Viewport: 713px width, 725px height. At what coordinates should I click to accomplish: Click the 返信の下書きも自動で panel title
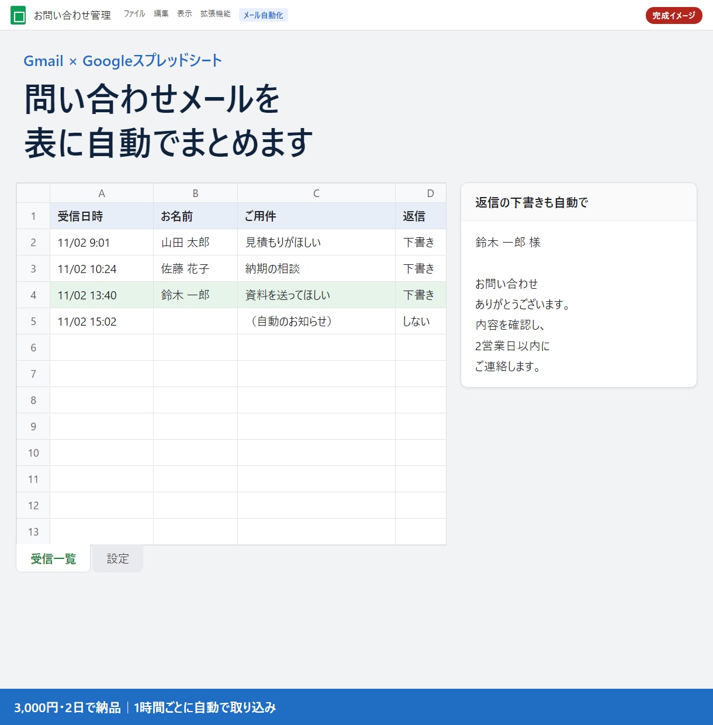(x=532, y=203)
